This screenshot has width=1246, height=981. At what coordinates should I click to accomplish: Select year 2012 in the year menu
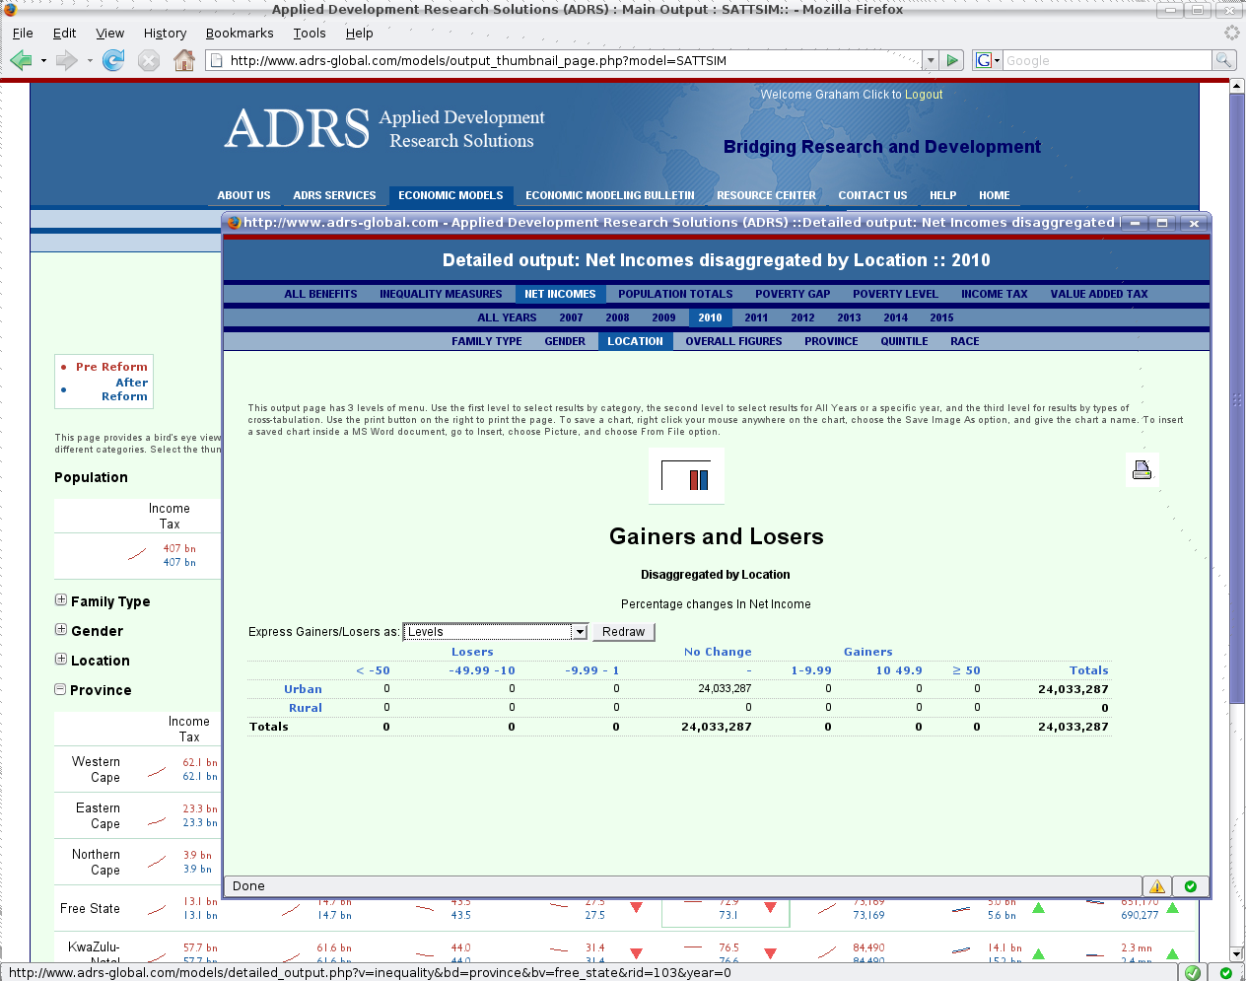tap(802, 317)
